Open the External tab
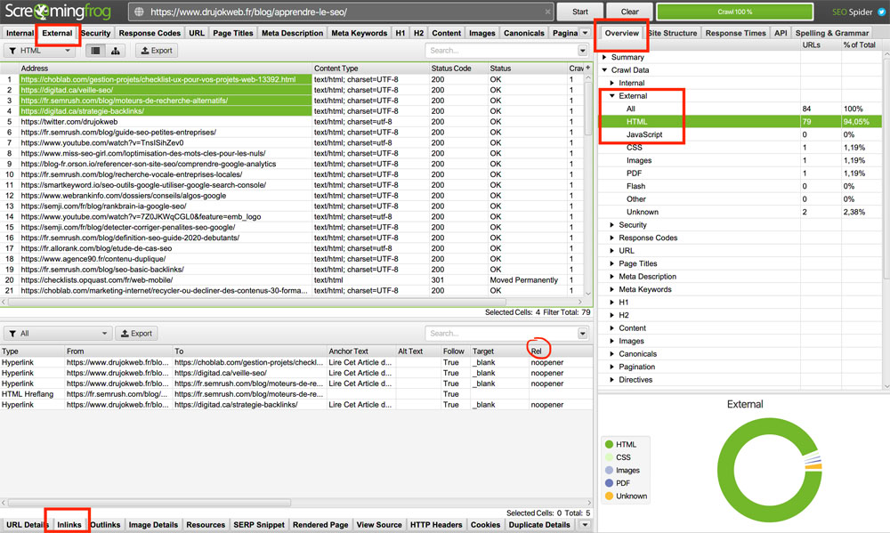Image resolution: width=890 pixels, height=533 pixels. point(57,33)
